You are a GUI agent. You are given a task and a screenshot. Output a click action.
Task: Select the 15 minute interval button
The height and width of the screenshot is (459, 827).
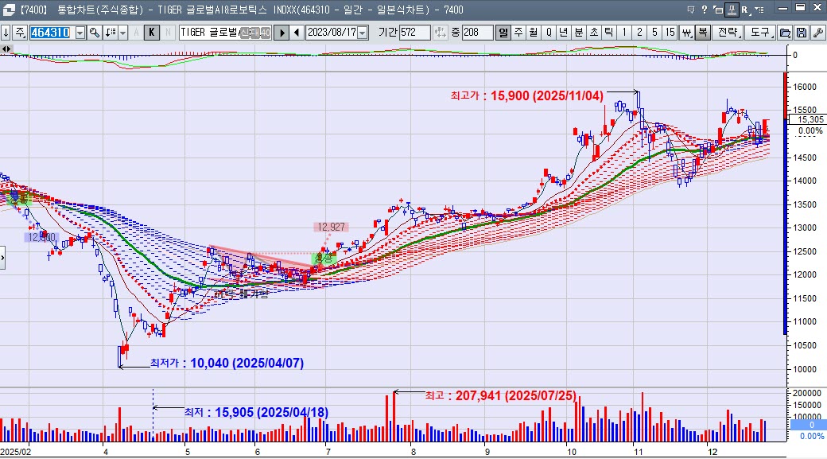(x=670, y=33)
